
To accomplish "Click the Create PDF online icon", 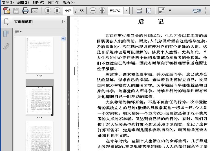I will pos(7,11).
